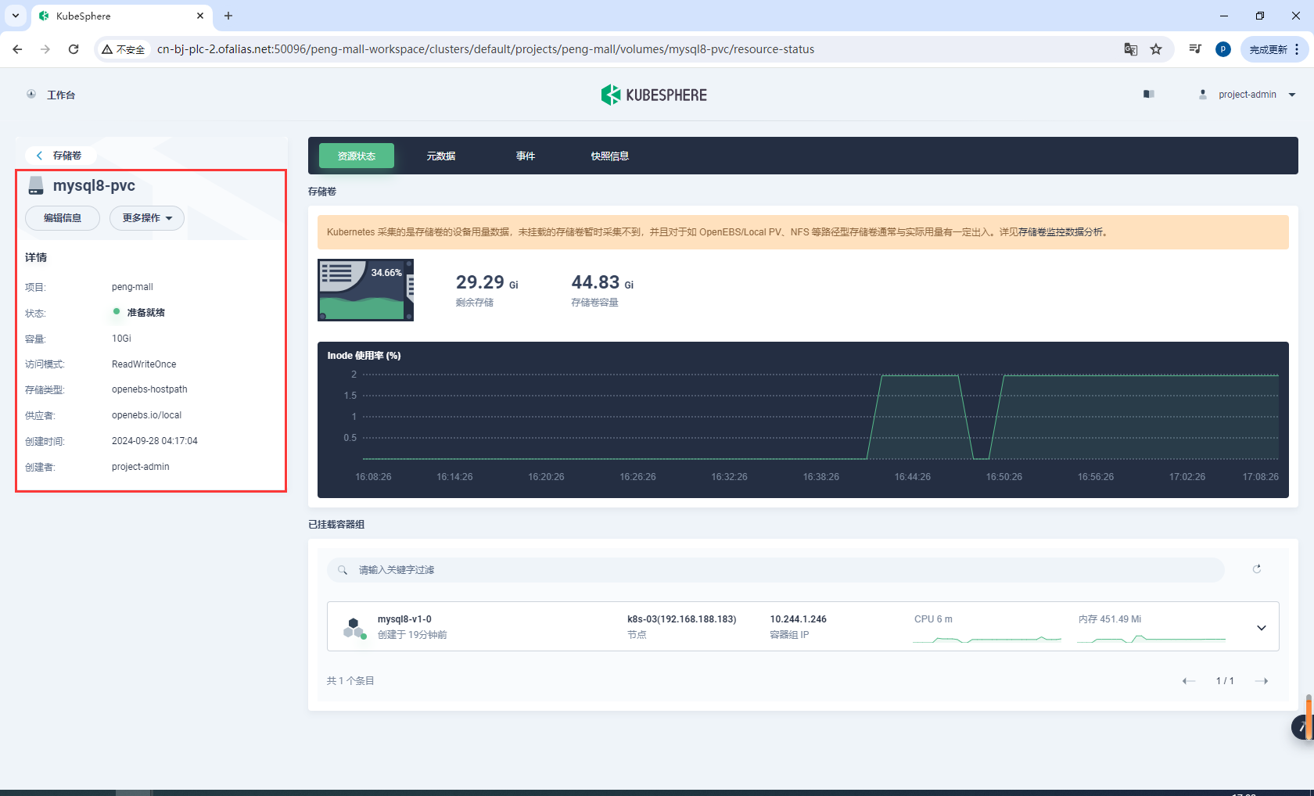Open 存储卷监控数据分析 link

[1061, 232]
